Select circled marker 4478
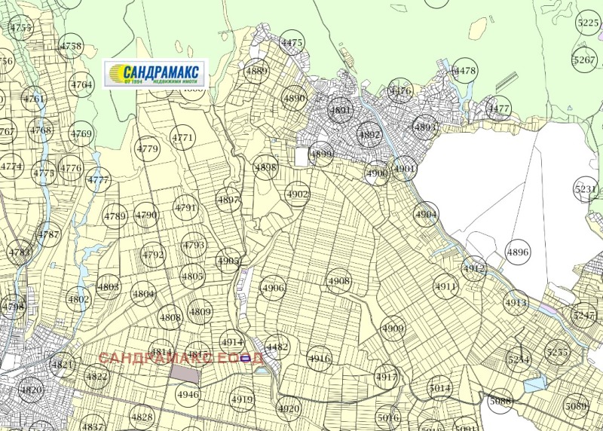The height and width of the screenshot is (431, 603). [x=466, y=71]
